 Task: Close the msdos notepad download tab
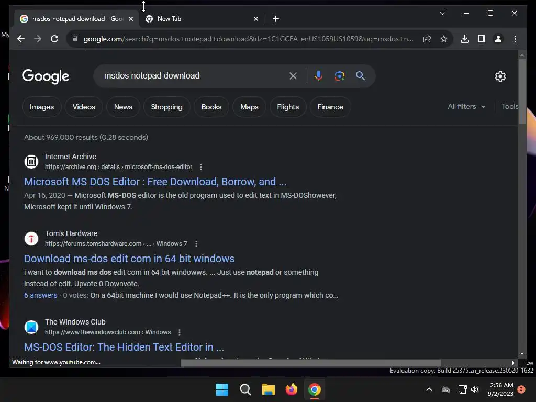[130, 19]
